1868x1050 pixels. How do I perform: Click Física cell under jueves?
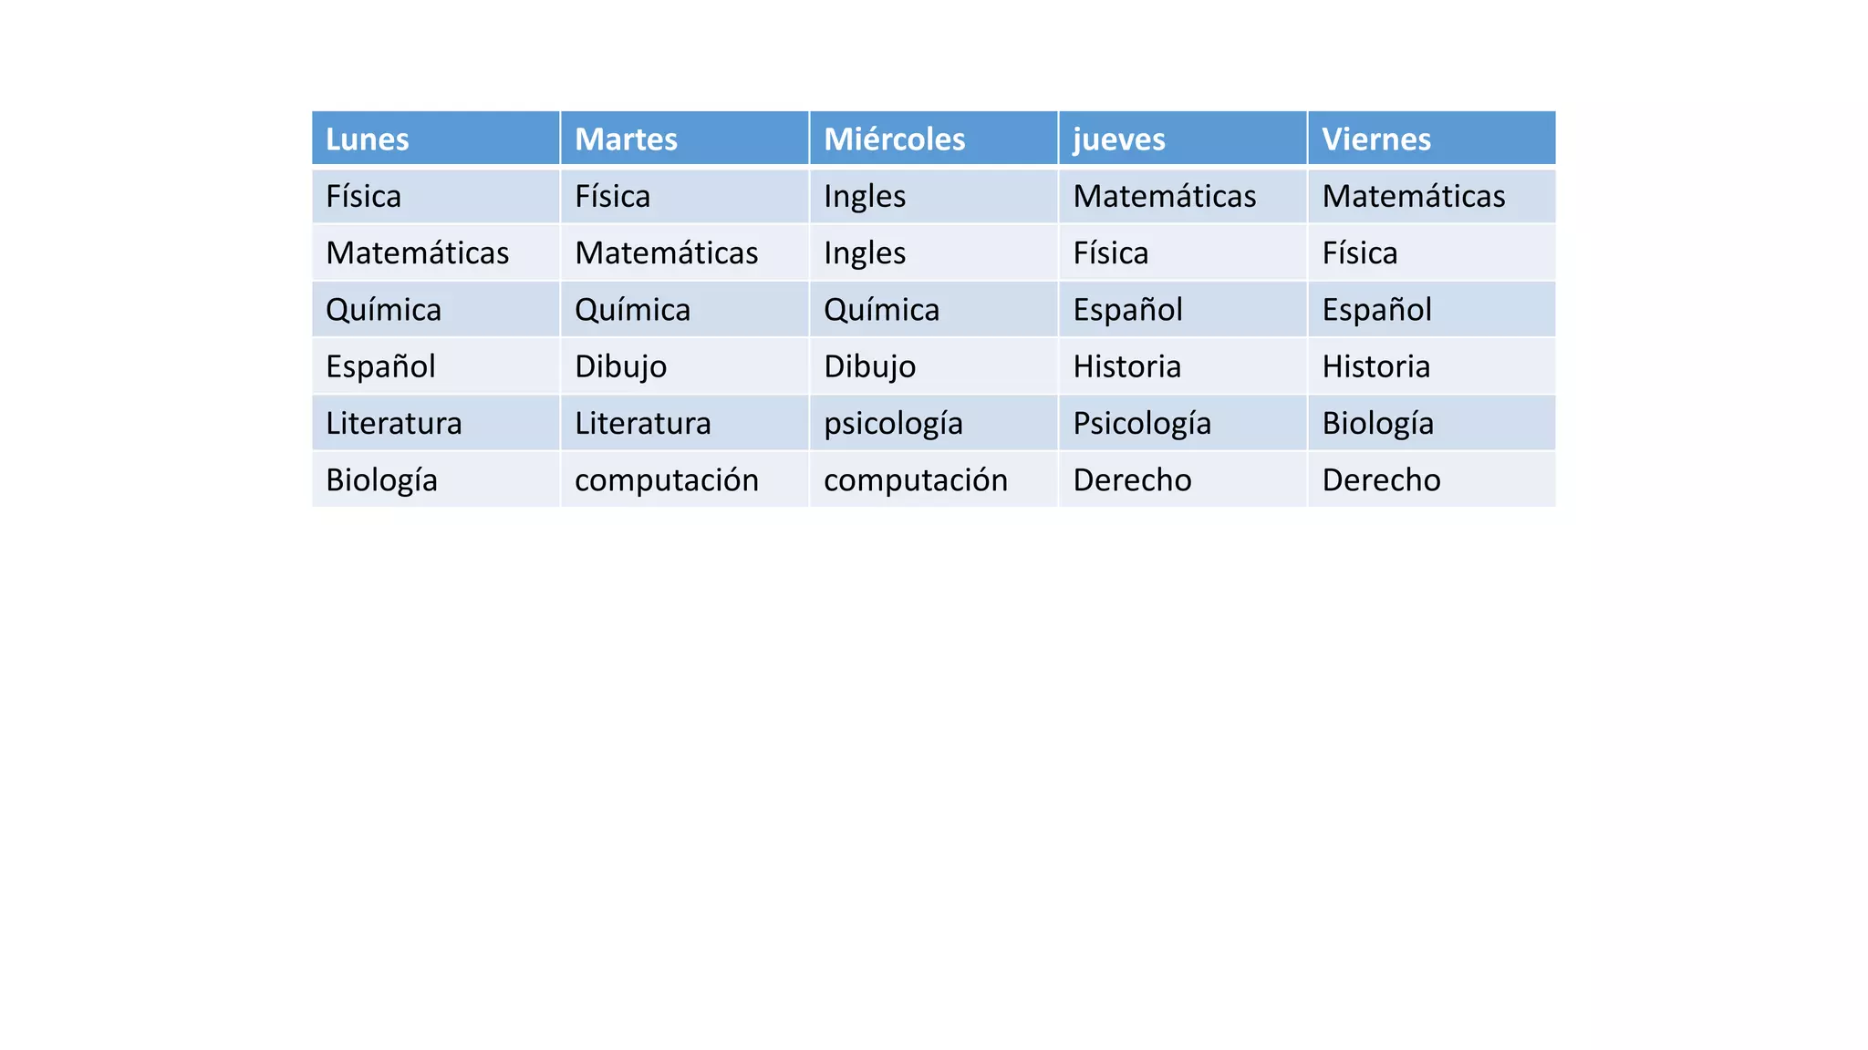1110,252
